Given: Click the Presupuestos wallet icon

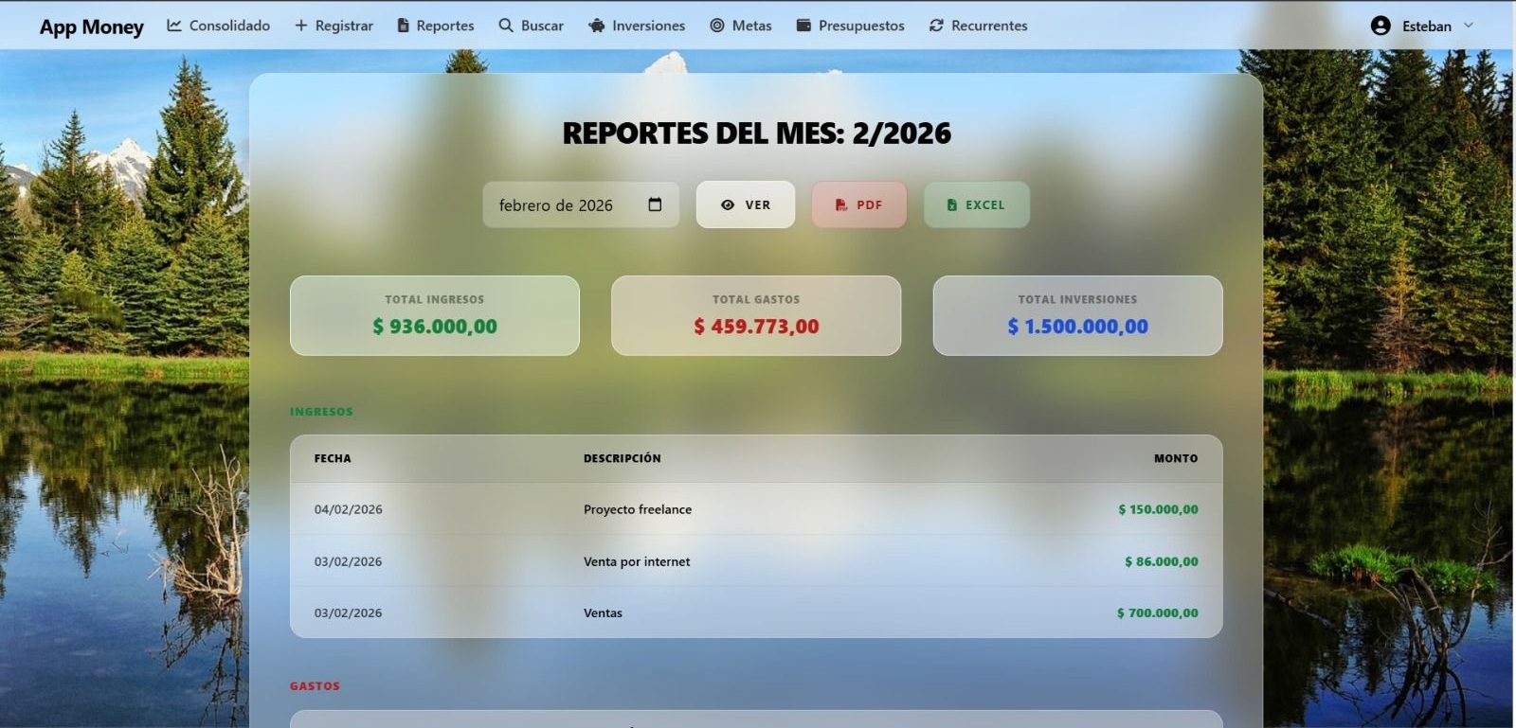Looking at the screenshot, I should (x=803, y=26).
